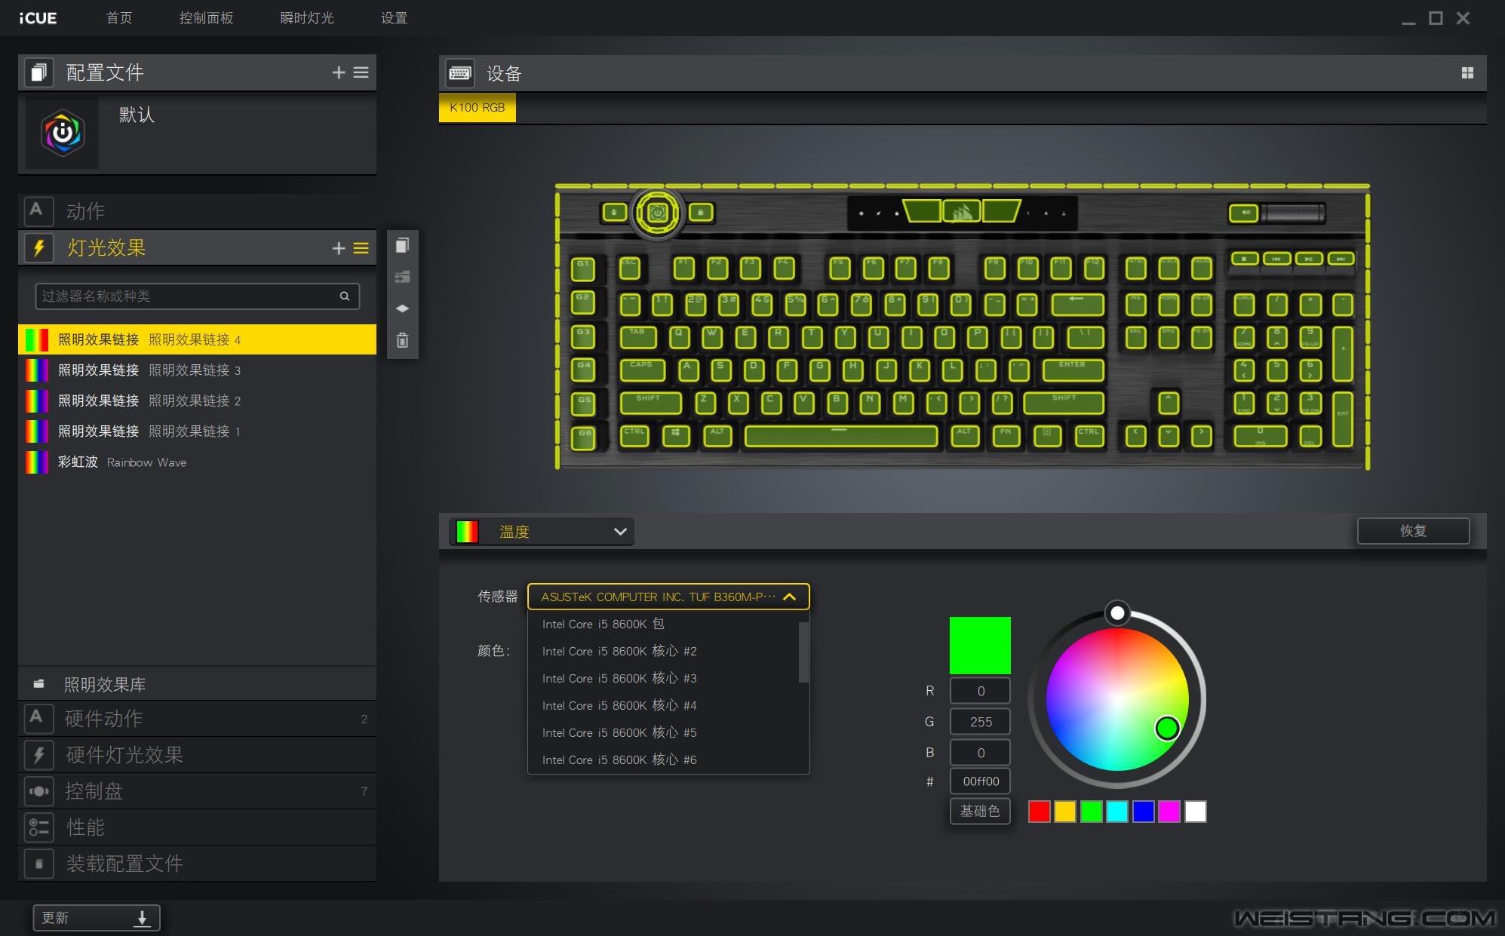Expand the 动作 section
1505x936 pixels.
[198, 211]
